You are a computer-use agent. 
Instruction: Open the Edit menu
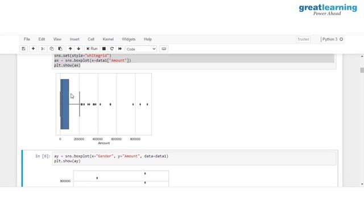point(42,39)
